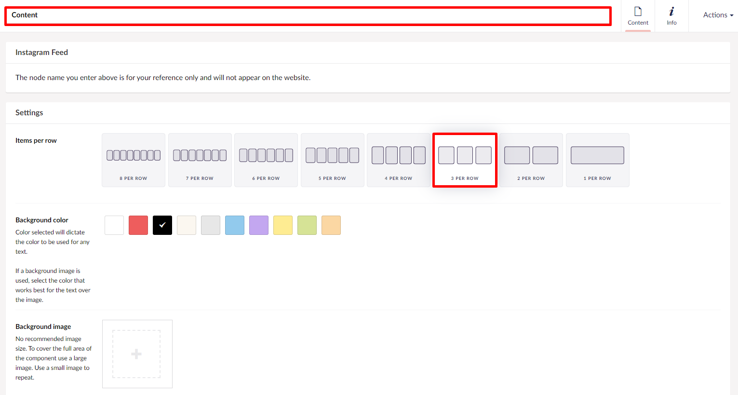Choose the 6 per row layout
The image size is (738, 395).
click(x=266, y=160)
